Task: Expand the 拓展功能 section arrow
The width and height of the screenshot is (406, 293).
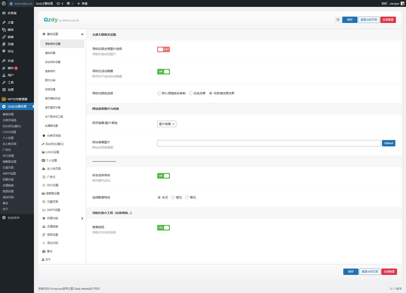Action: [x=82, y=218]
